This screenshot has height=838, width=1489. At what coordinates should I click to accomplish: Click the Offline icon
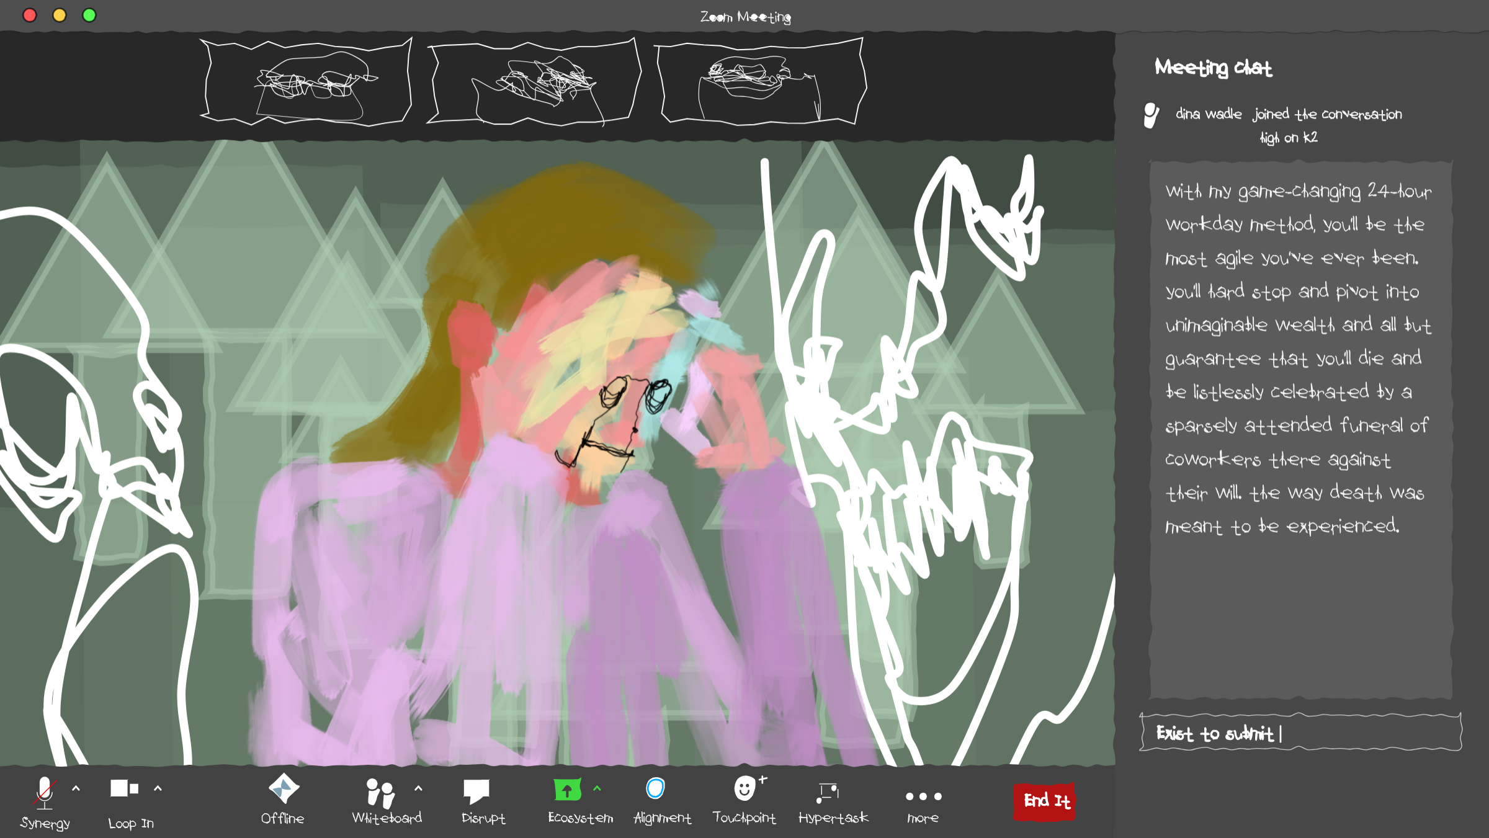[x=284, y=789]
